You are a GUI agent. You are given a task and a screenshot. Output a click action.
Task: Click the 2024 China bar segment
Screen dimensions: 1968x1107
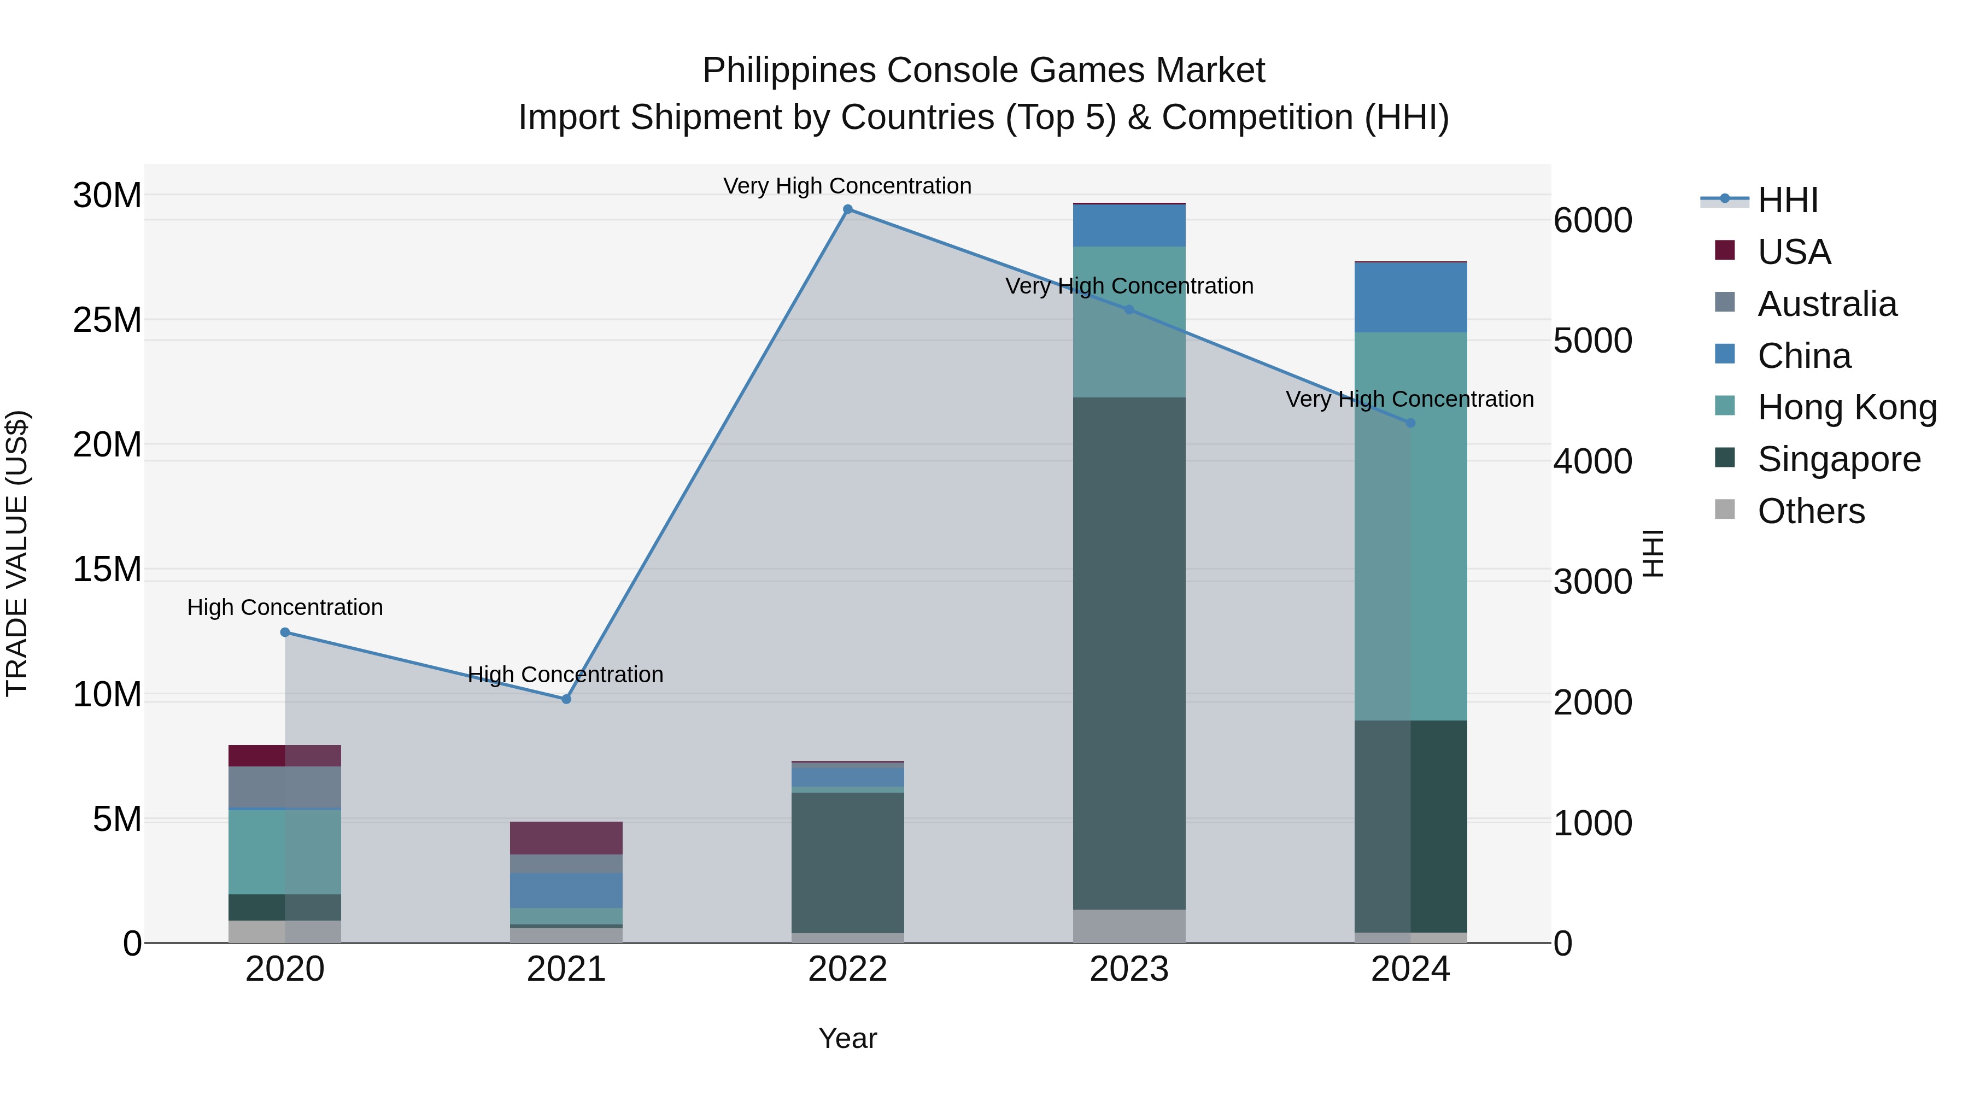point(1410,297)
